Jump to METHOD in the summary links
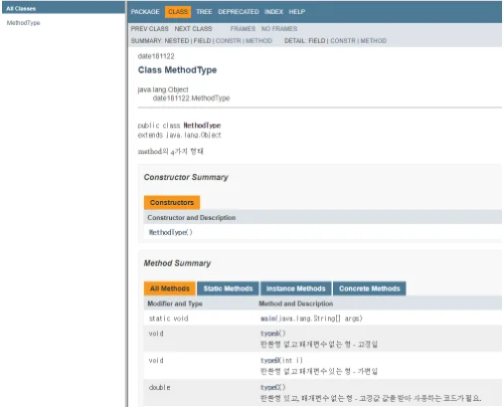 click(258, 41)
